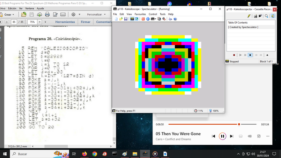Click the Buscar taskbar search box
Screen dimensions: 281x158
[40, 154]
